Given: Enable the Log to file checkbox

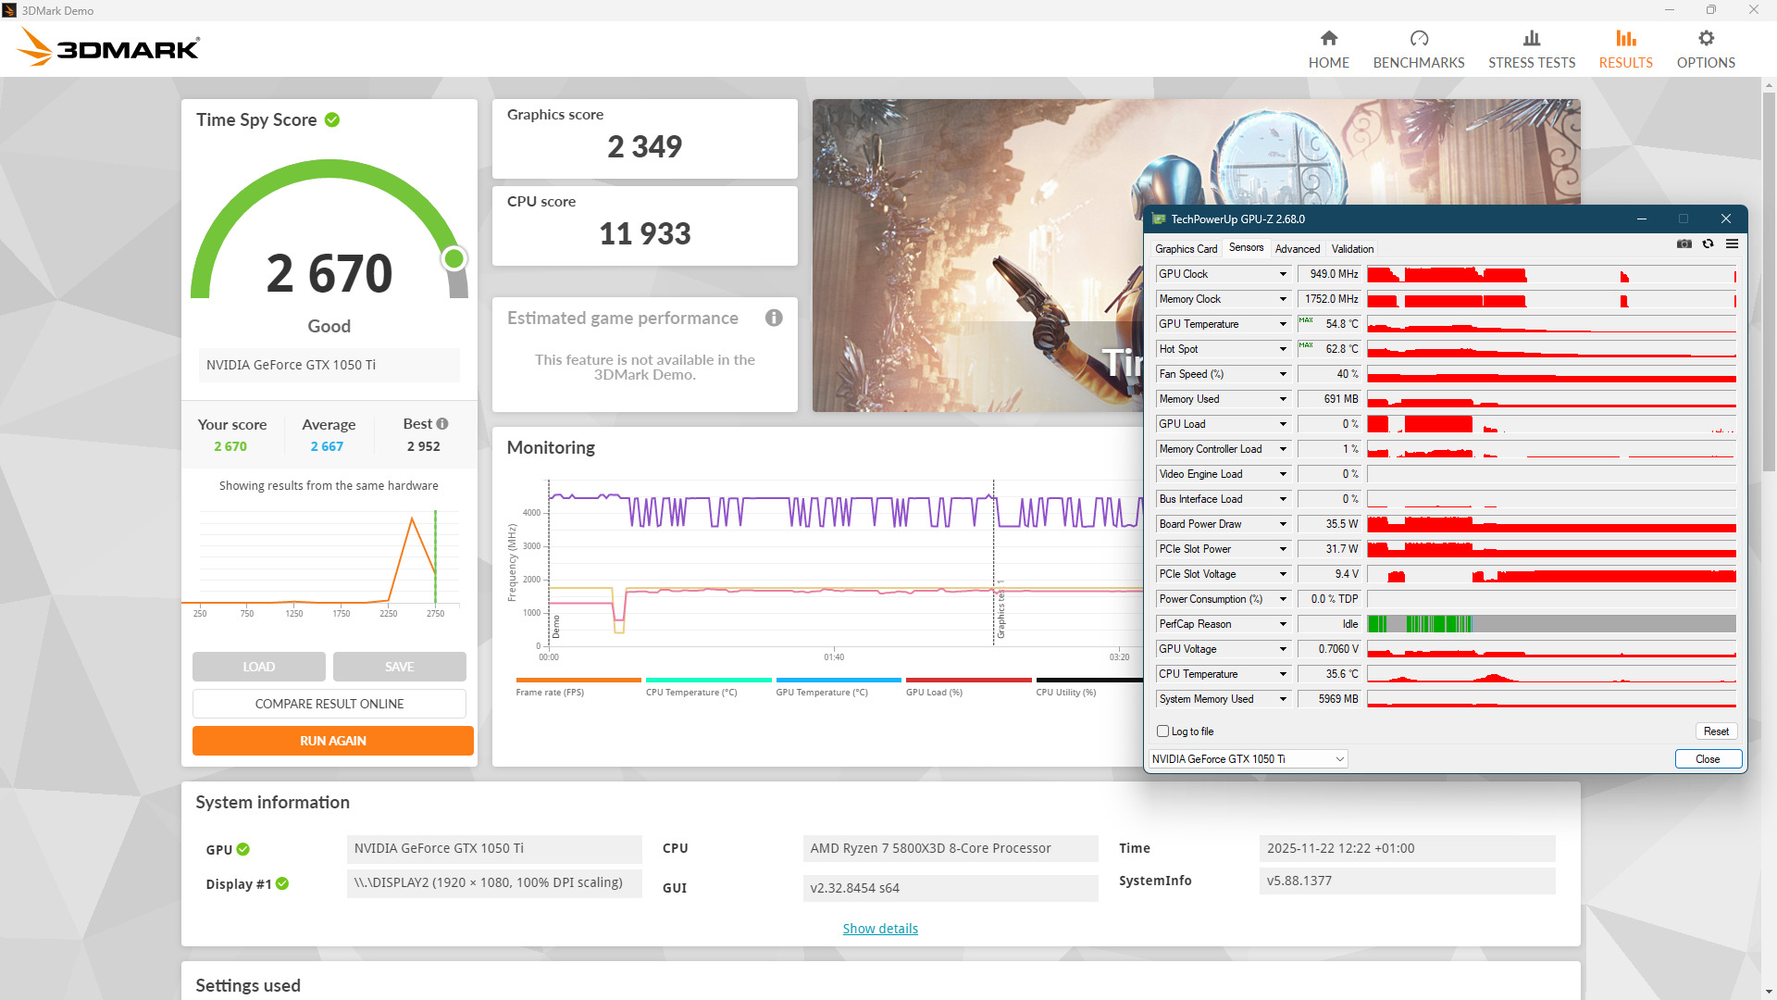Looking at the screenshot, I should click(1162, 731).
